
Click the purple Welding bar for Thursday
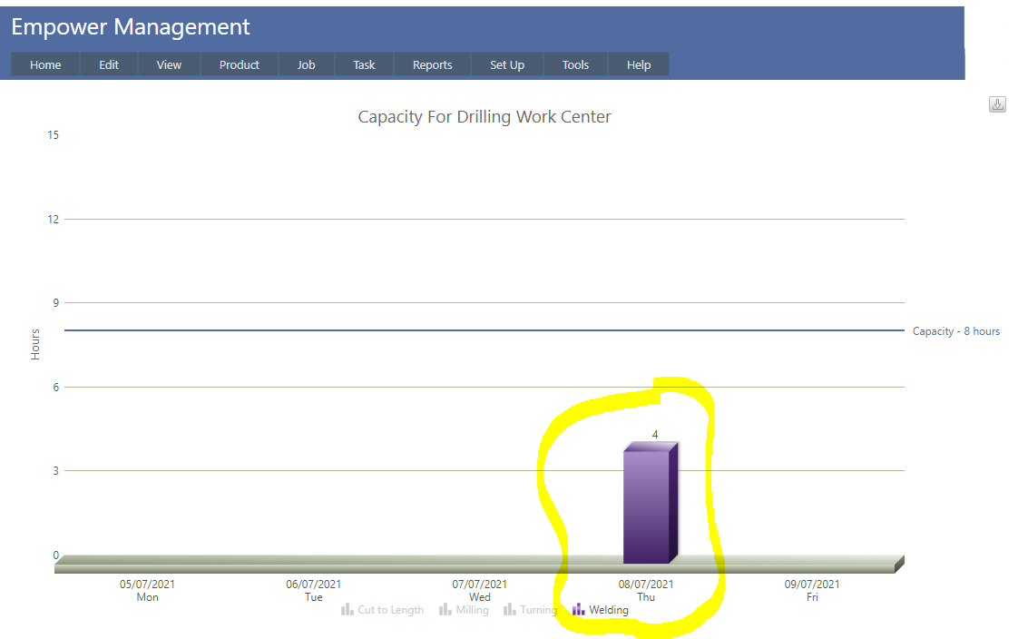647,506
